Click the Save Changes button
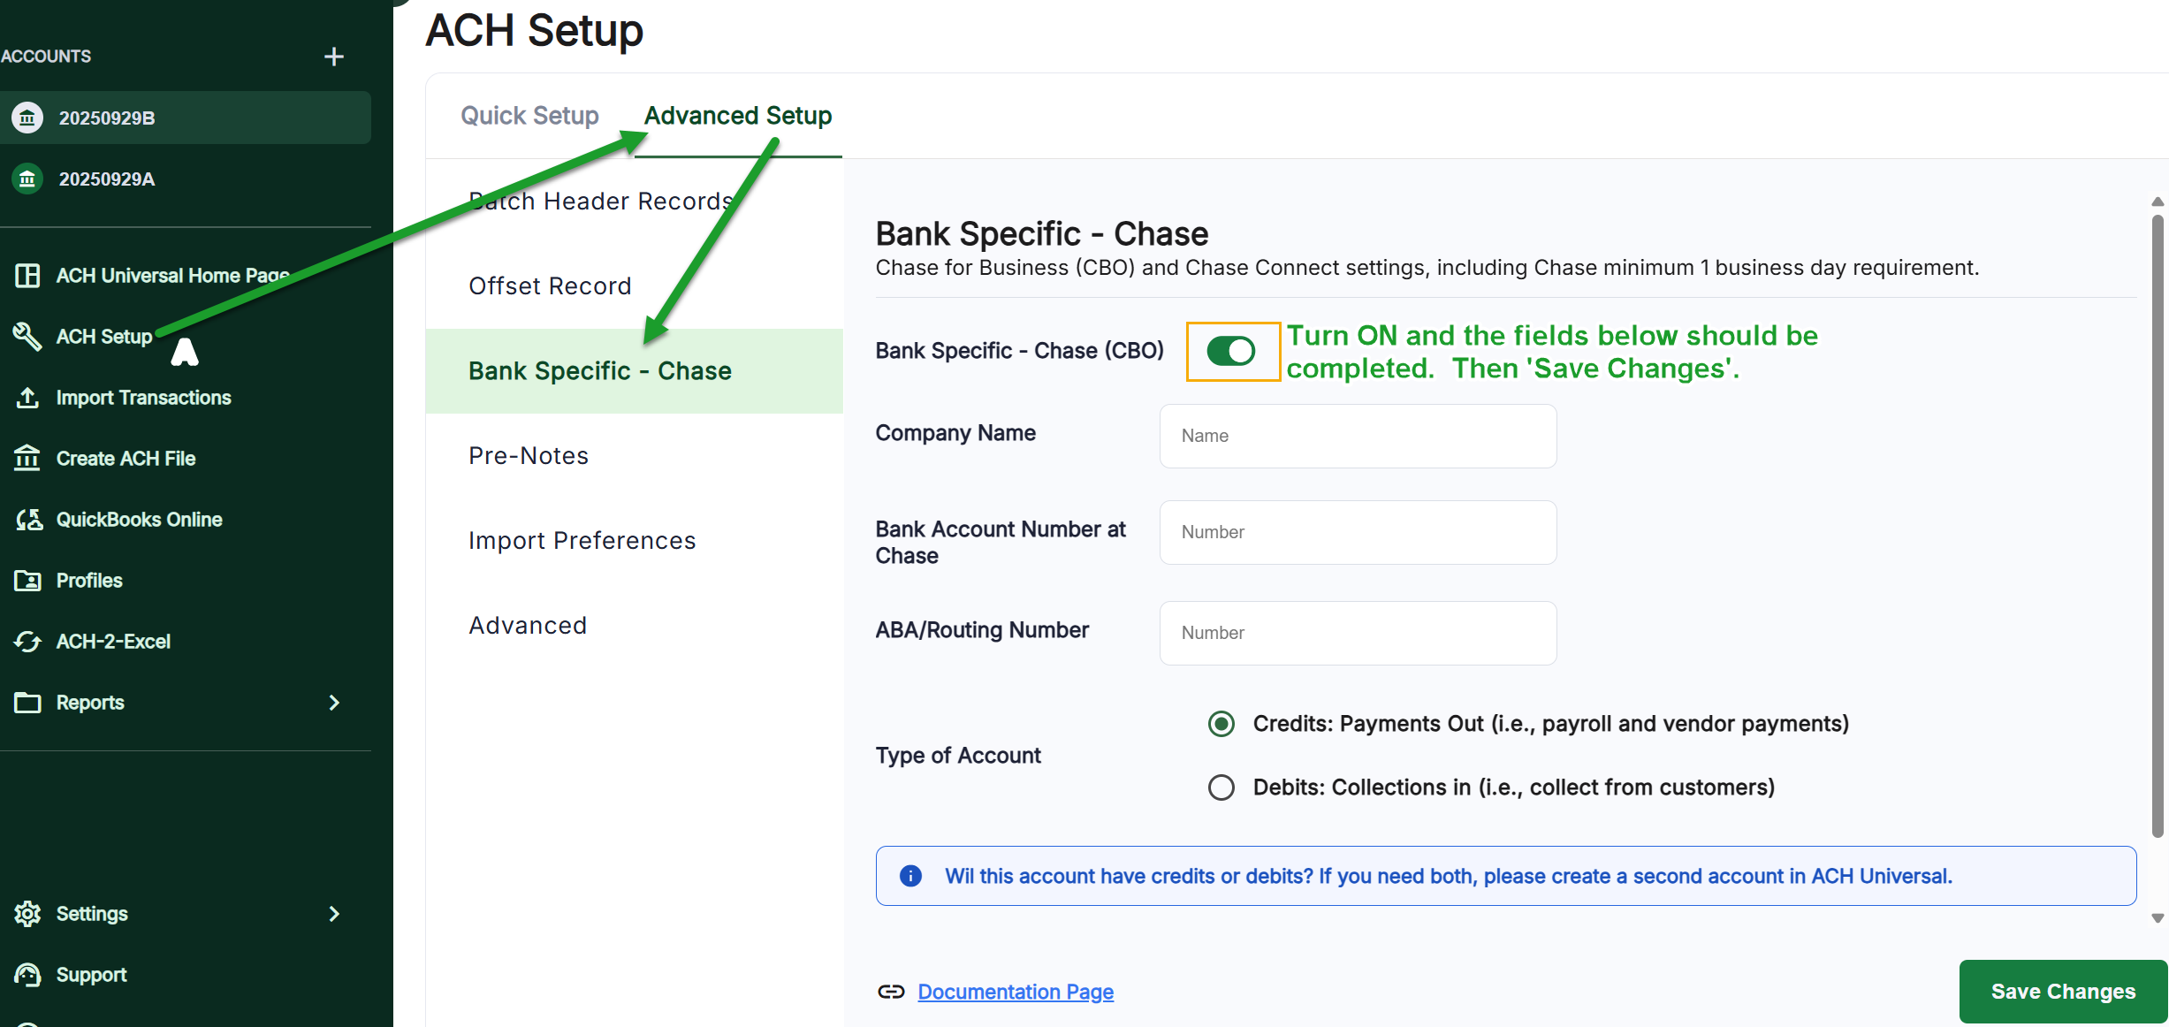The height and width of the screenshot is (1027, 2169). point(2061,991)
